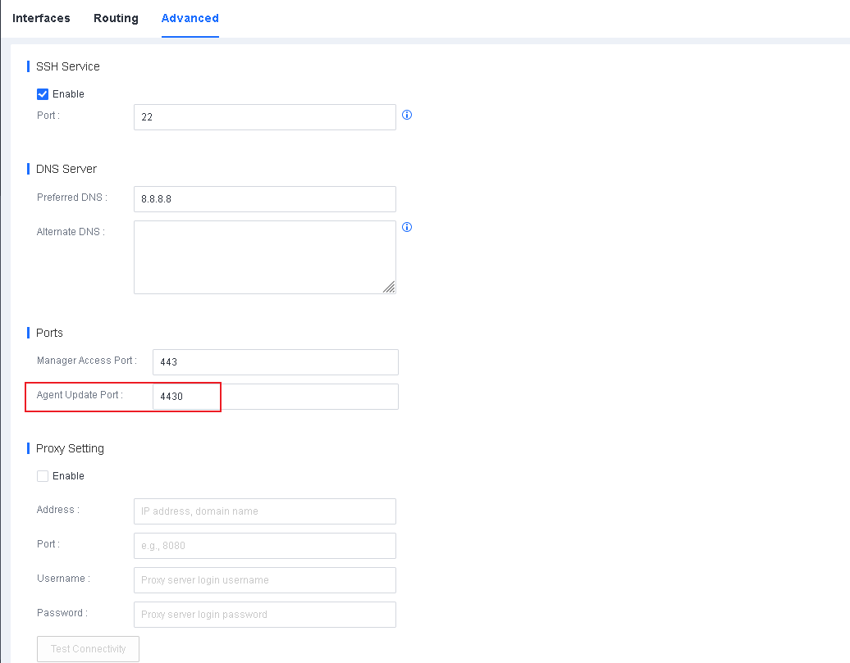Click the DNS Server section heading

(x=66, y=169)
